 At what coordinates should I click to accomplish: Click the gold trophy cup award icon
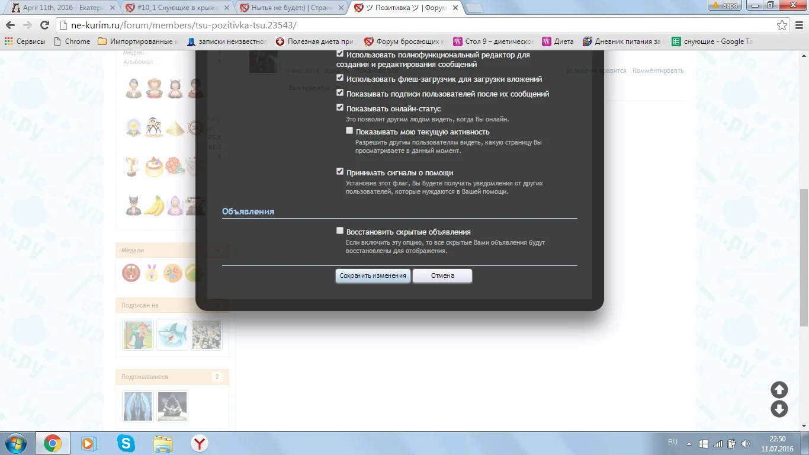point(133,166)
